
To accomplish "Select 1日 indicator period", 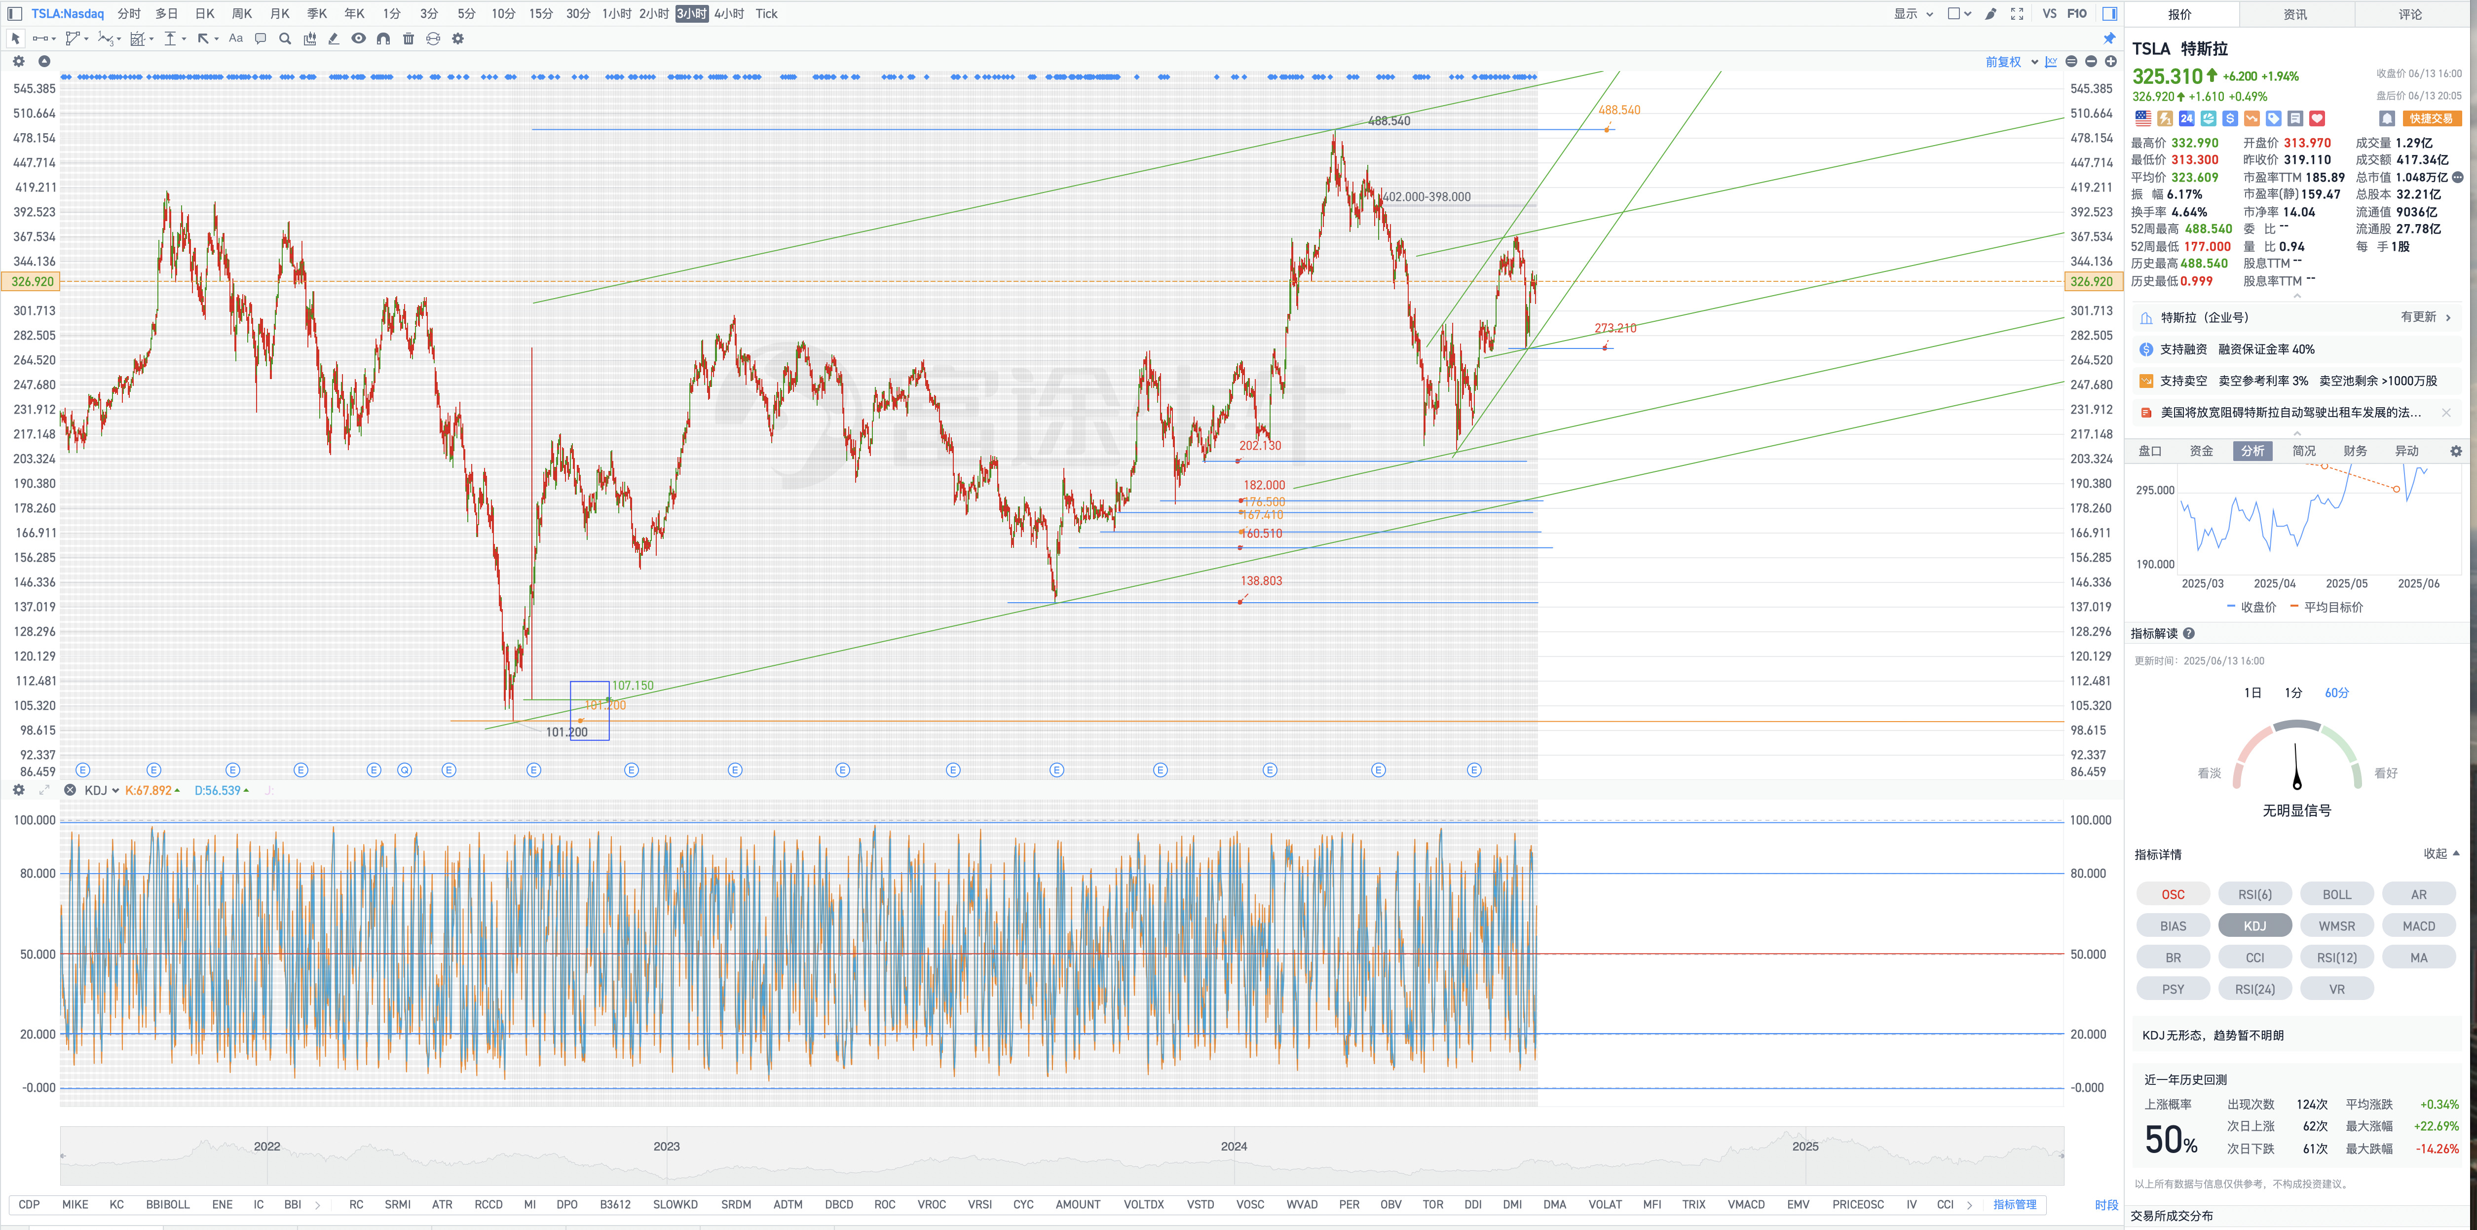I will point(2252,693).
